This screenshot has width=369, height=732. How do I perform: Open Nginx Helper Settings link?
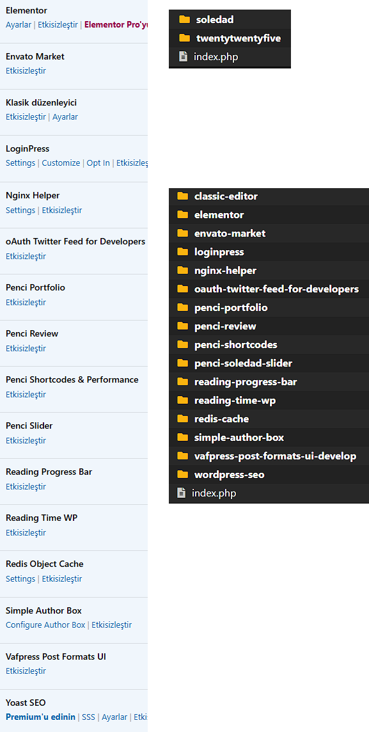[x=20, y=210]
